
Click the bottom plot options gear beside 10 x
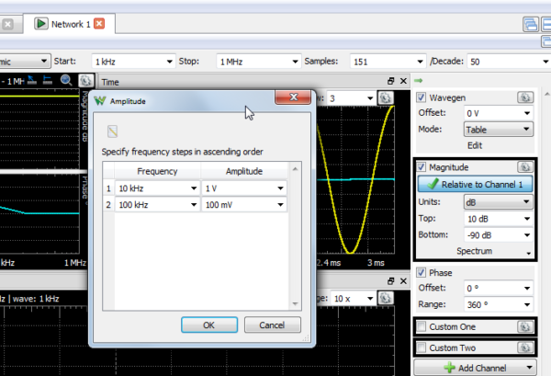(x=385, y=298)
